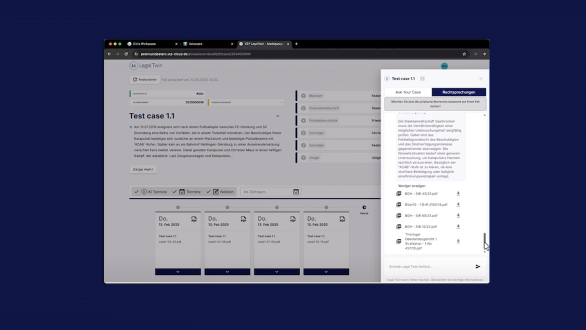Click PDF file icon beside Thüringer Oberlandesgericht entry
Image resolution: width=586 pixels, height=330 pixels.
[399, 241]
